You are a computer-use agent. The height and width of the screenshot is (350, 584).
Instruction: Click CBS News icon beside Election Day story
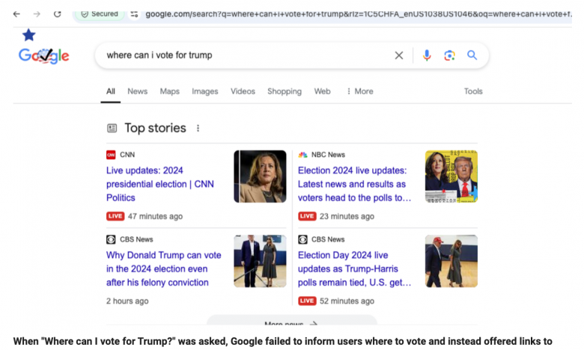tap(302, 239)
